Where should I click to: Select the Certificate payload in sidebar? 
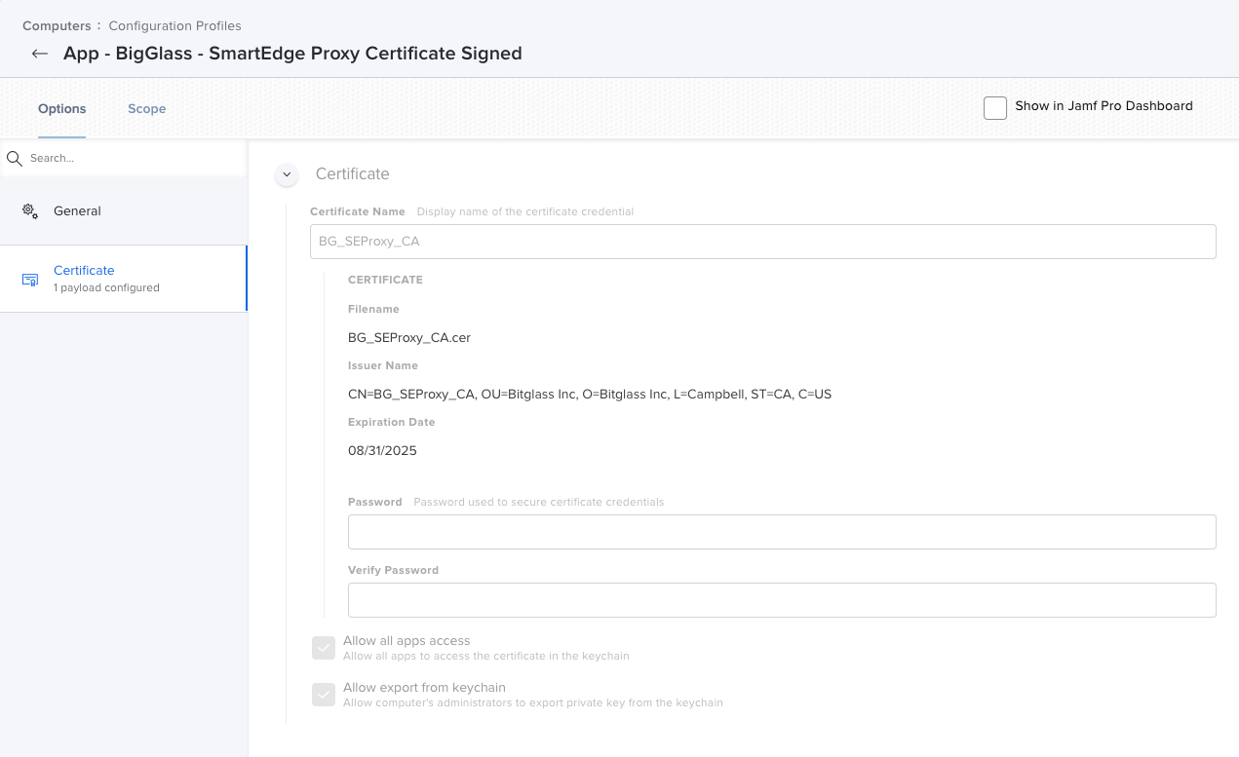[x=84, y=270]
